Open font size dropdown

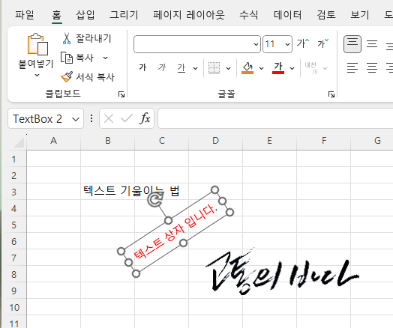[287, 44]
